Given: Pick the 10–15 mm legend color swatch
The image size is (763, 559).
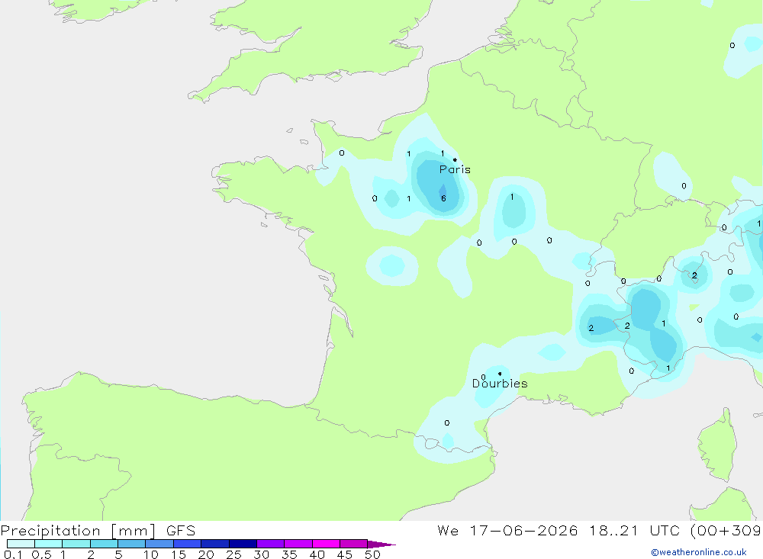Looking at the screenshot, I should [159, 544].
